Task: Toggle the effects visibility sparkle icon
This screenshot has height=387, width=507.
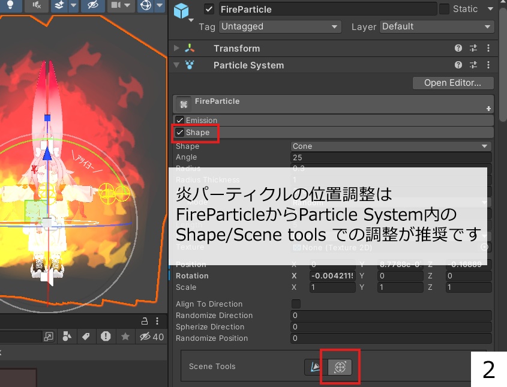Action: pyautogui.click(x=60, y=6)
